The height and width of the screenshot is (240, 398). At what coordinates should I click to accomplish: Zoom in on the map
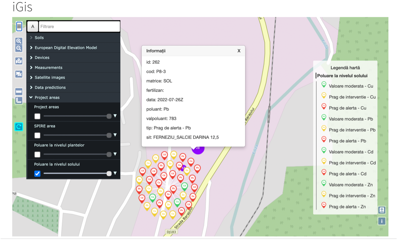pos(19,41)
